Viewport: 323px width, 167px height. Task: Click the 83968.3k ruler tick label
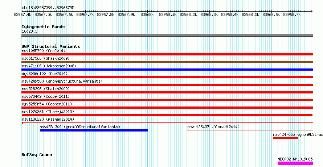[x=209, y=14]
